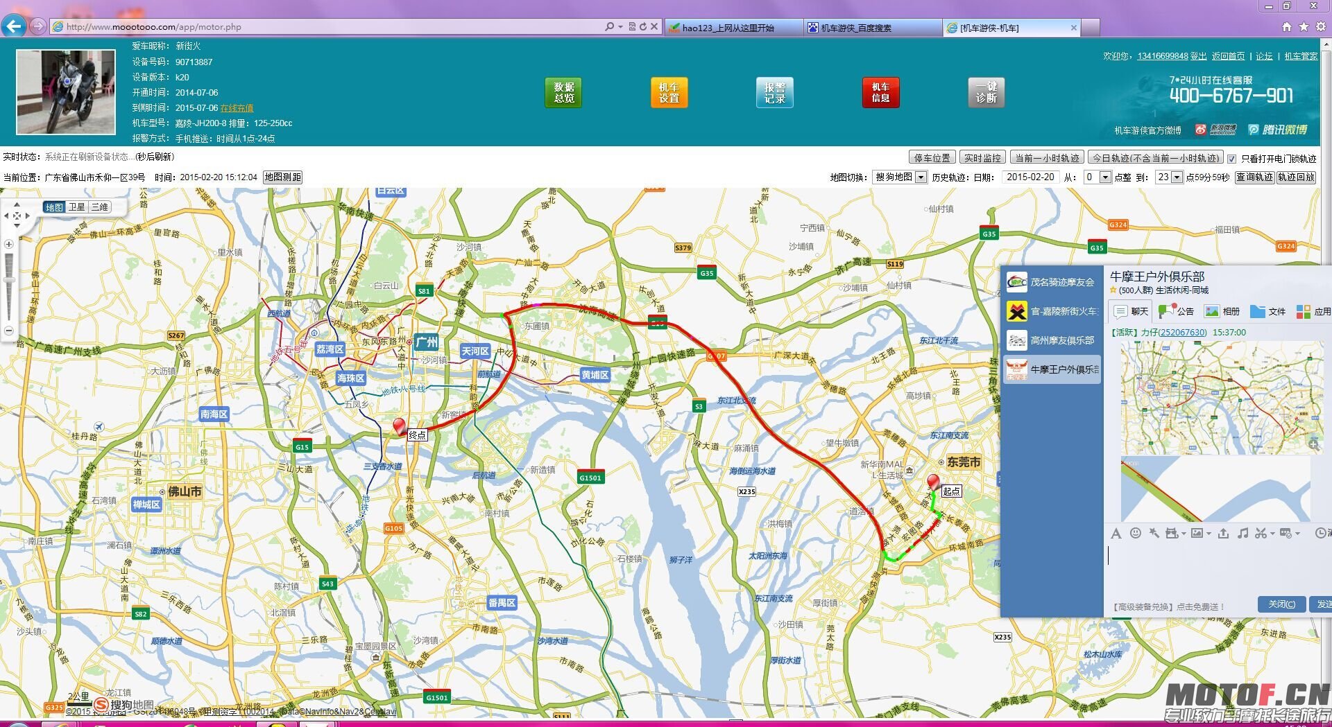Viewport: 1332px width, 727px height.
Task: Click the 腾讯微博 icon link
Action: click(1277, 130)
